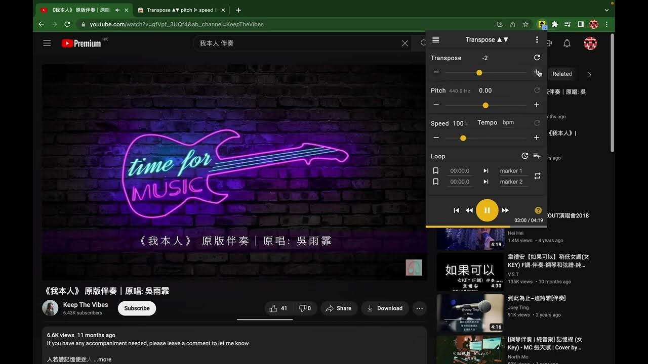Open the Chrome three-dot menu
Screen dimensions: 648x364
click(x=606, y=24)
